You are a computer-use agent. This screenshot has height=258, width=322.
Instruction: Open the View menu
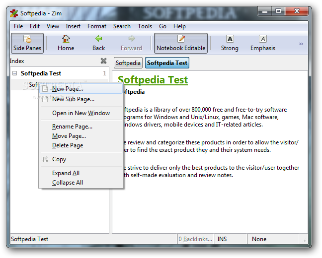pyautogui.click(x=53, y=26)
